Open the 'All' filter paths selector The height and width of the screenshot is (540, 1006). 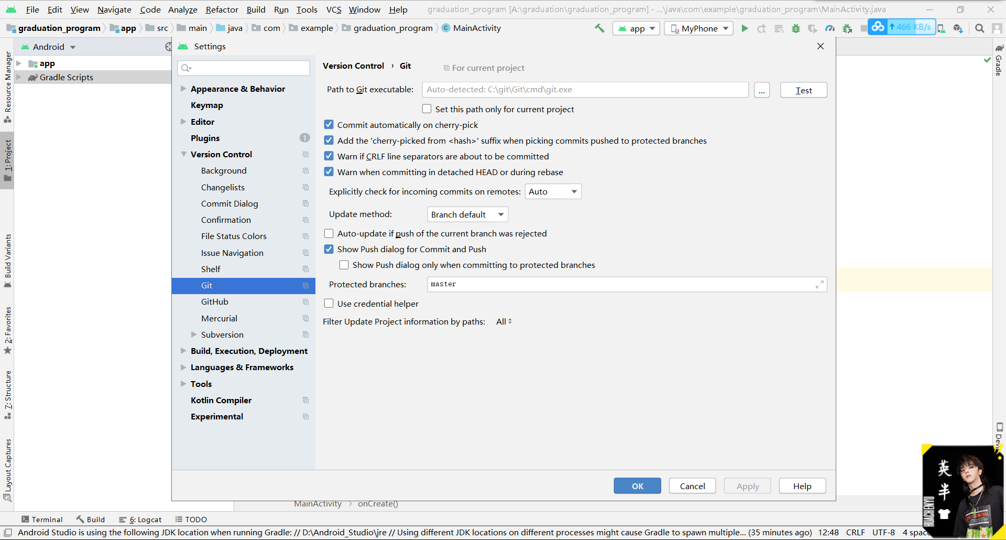pyautogui.click(x=504, y=321)
